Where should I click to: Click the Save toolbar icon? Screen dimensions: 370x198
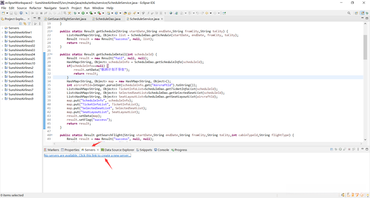(11, 13)
